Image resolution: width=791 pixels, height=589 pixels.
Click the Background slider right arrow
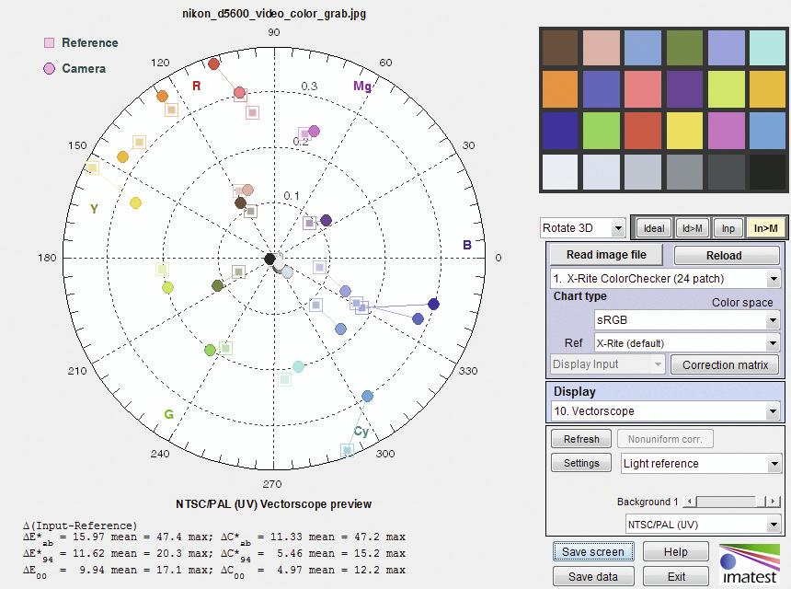(x=773, y=502)
